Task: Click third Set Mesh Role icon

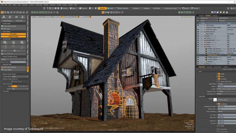Action: (x=22, y=42)
